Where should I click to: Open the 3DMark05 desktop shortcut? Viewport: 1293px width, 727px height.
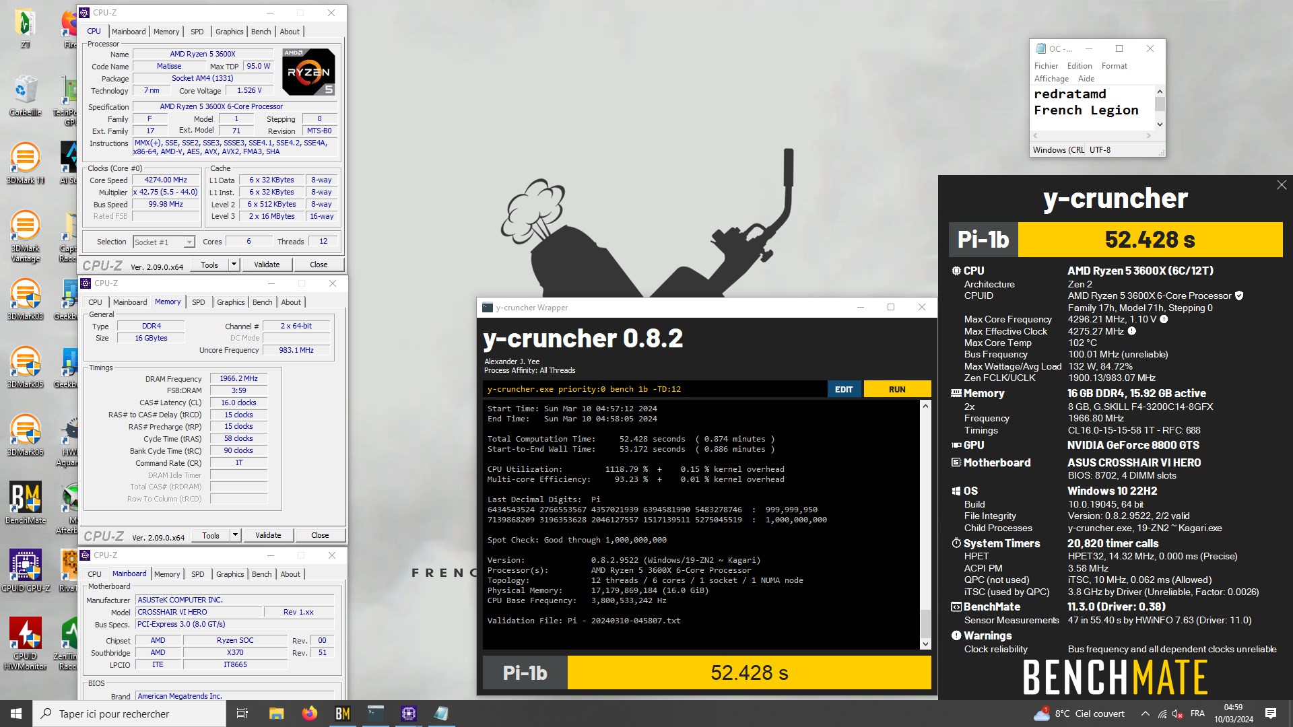(x=25, y=367)
